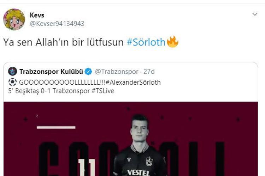The image size is (265, 176).
Task: Open Kevs' anime profile avatar
Action: tap(14, 19)
